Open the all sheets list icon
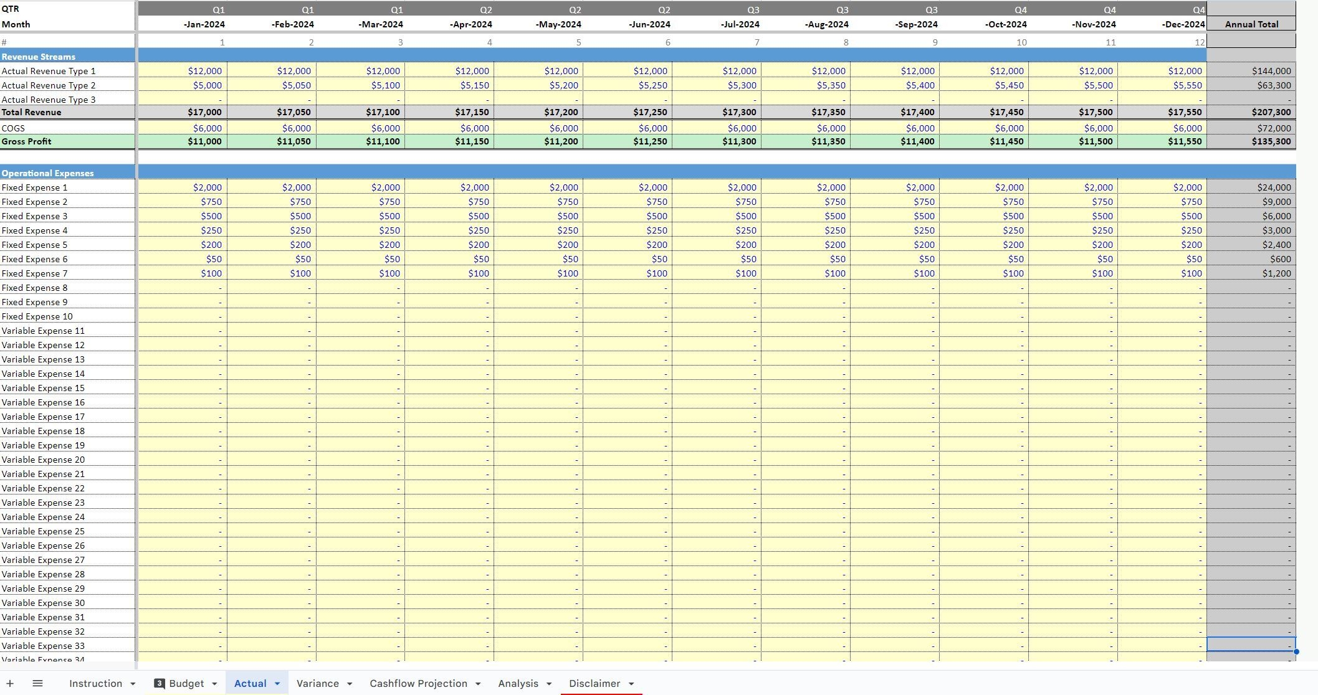 coord(37,684)
